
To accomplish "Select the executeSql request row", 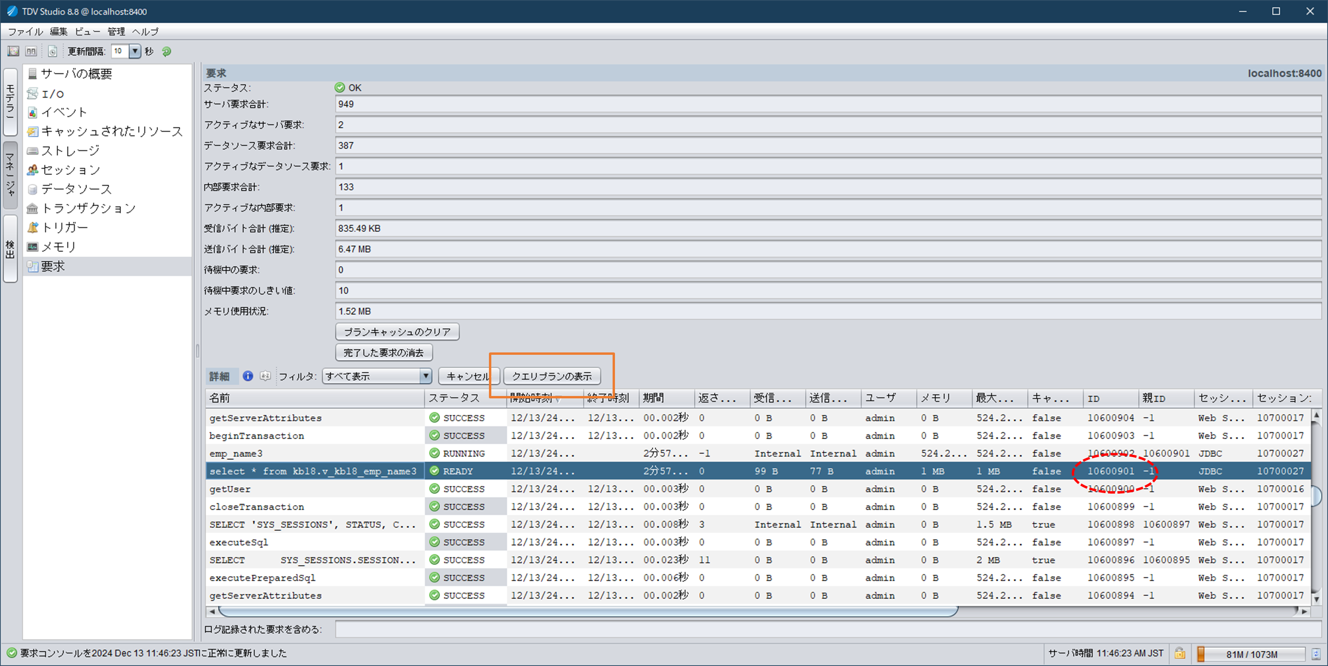I will click(x=758, y=542).
